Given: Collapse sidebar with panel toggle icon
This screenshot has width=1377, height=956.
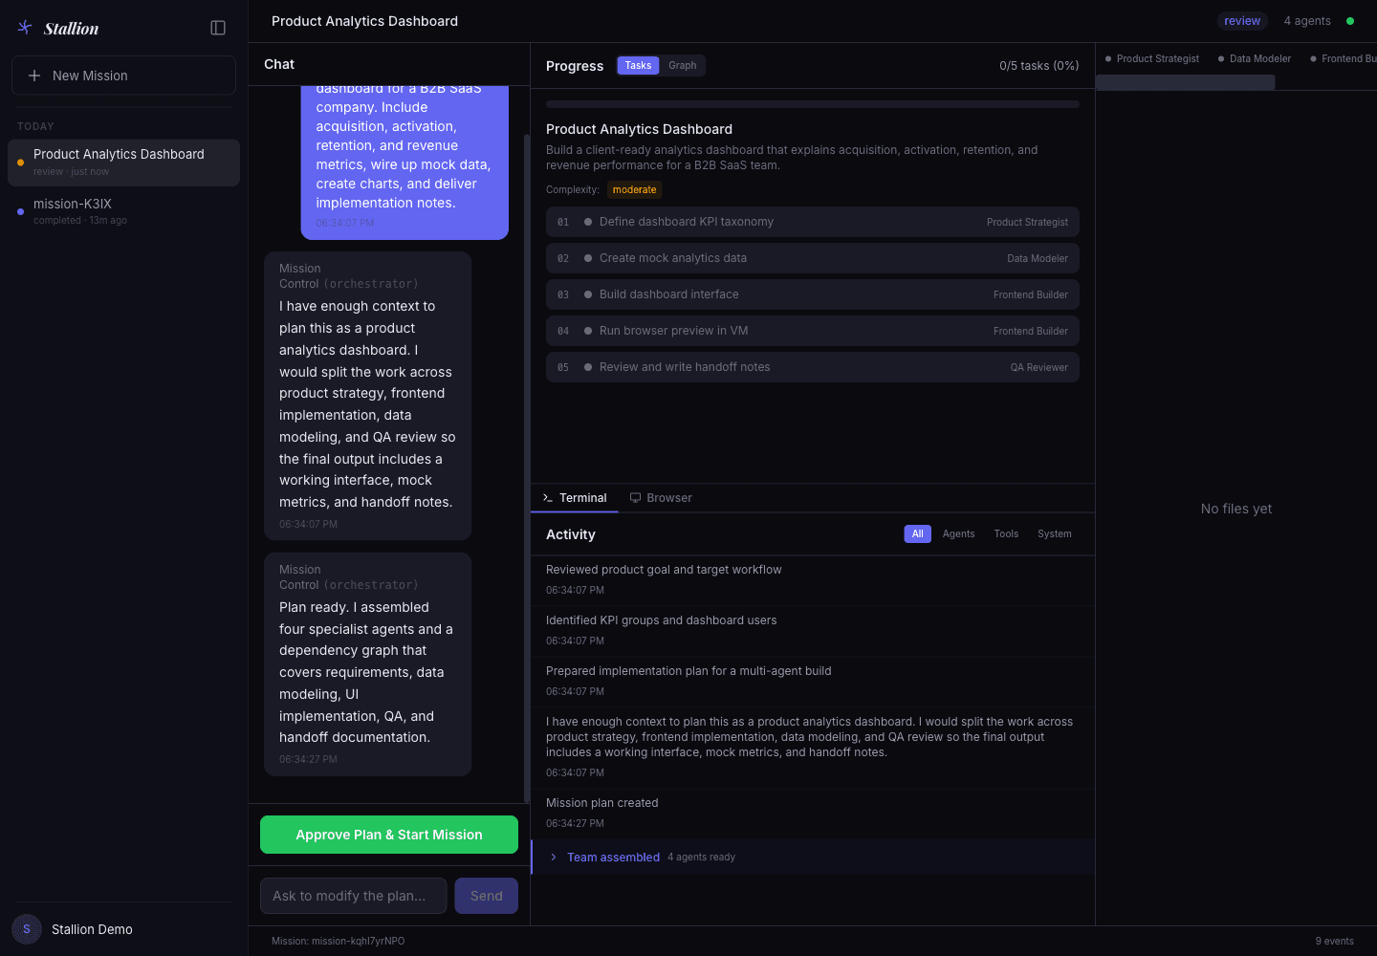Looking at the screenshot, I should [218, 28].
